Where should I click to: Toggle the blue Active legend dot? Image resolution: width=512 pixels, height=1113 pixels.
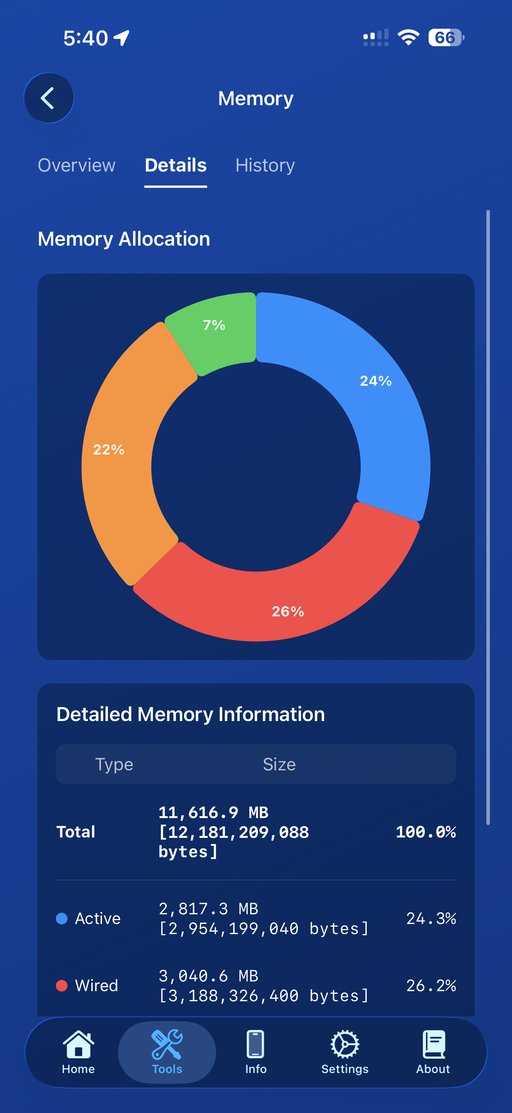pyautogui.click(x=62, y=919)
